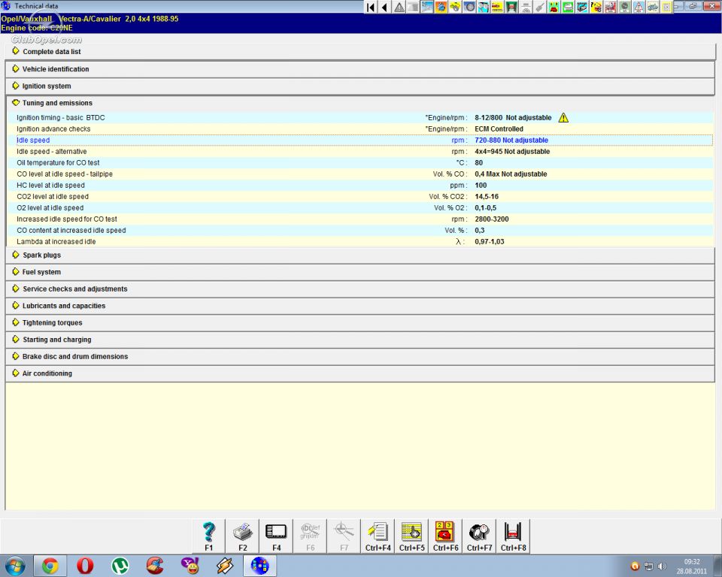Click the grey warning triangle in top toolbar

coord(399,7)
